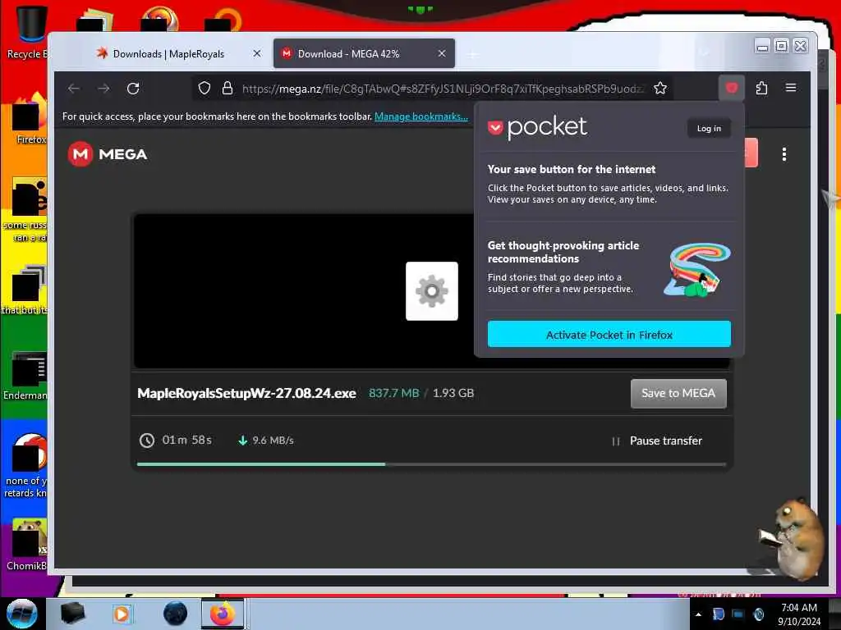Click the Manage bookmarks link
The image size is (841, 630).
click(x=421, y=116)
